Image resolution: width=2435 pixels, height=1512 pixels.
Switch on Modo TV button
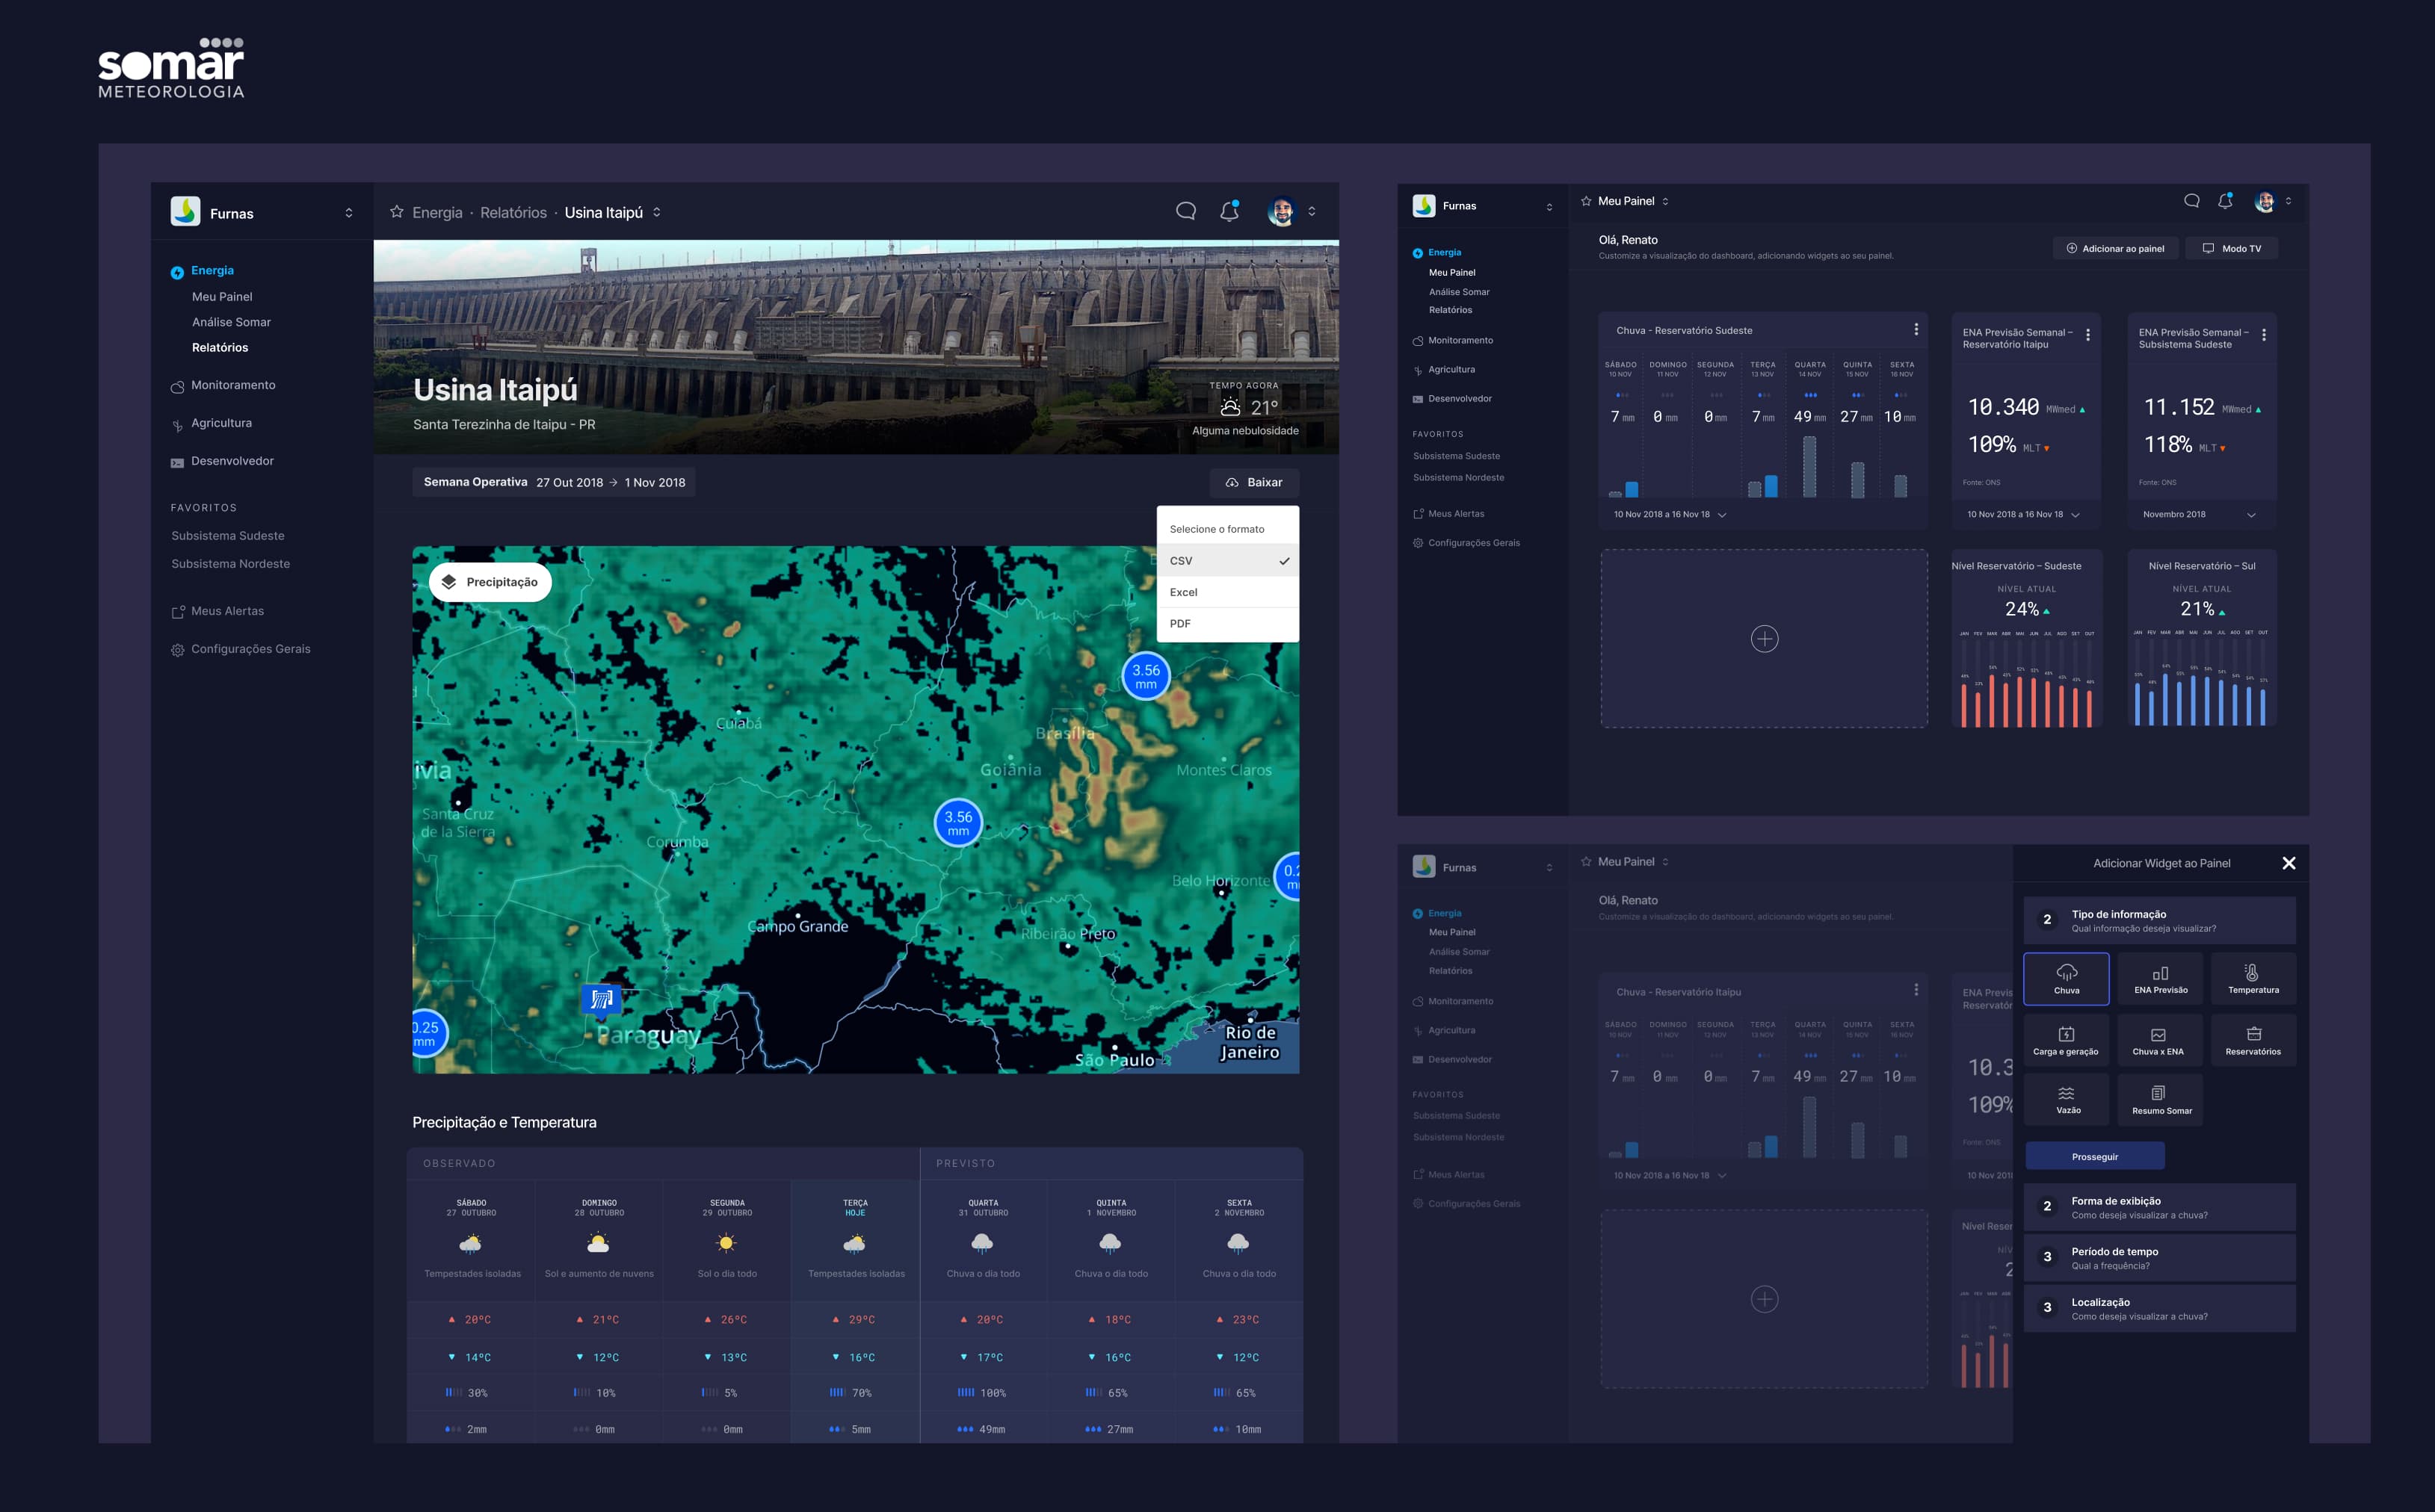tap(2231, 248)
